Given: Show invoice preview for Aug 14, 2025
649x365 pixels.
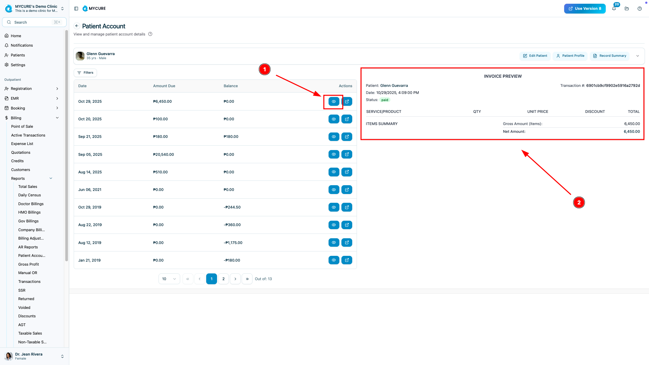Looking at the screenshot, I should pyautogui.click(x=334, y=172).
